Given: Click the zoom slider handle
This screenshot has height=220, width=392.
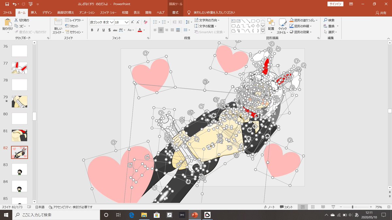Looking at the screenshot, I should click(352, 207).
